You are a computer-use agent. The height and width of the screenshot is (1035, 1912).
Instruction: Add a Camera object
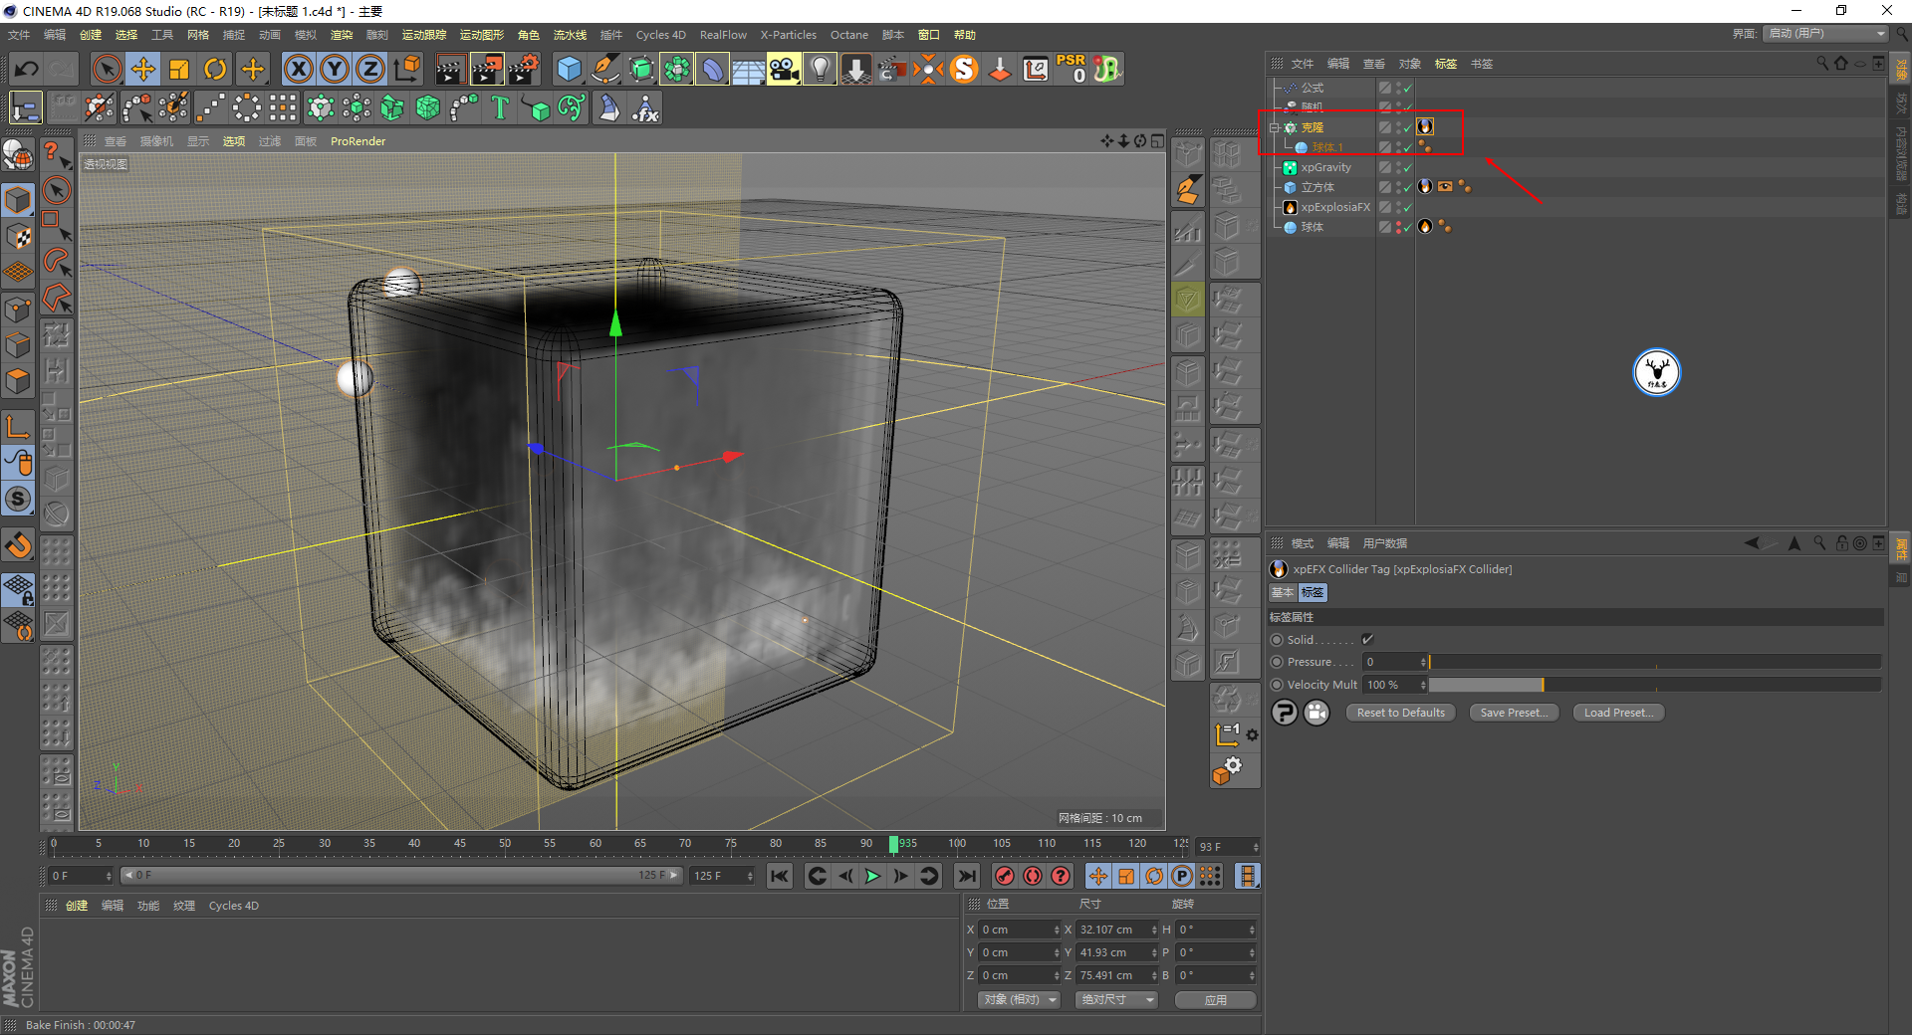pos(784,69)
